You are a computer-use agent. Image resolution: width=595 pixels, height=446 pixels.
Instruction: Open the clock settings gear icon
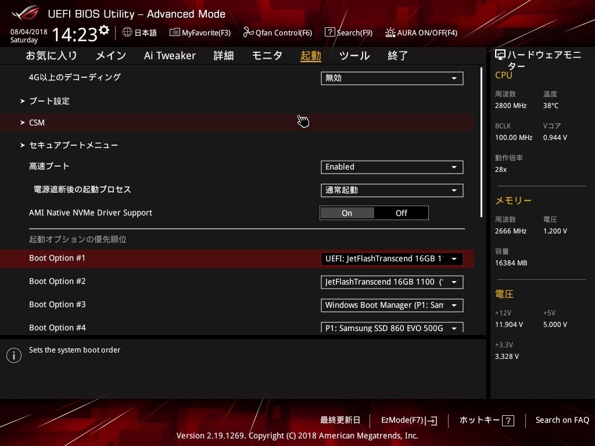click(x=104, y=30)
